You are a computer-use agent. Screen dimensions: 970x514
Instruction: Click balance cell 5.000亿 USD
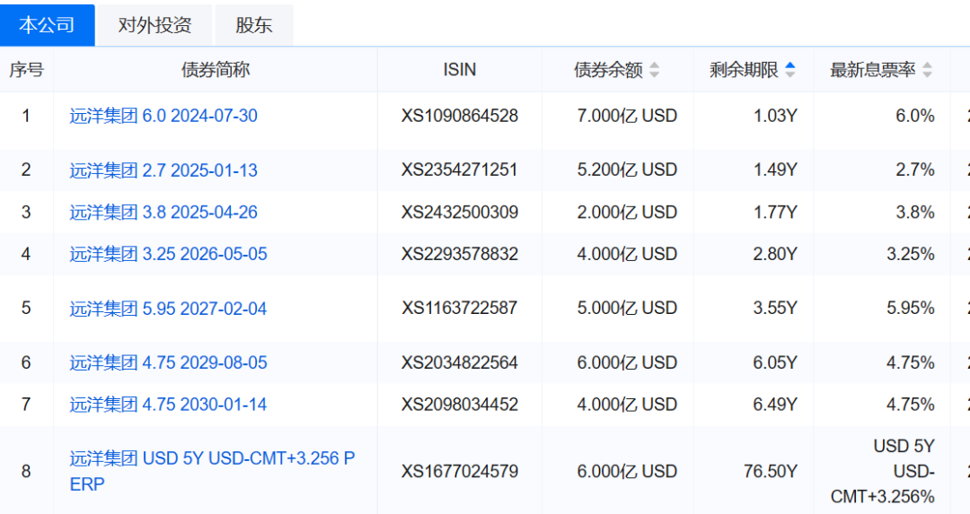pos(627,309)
